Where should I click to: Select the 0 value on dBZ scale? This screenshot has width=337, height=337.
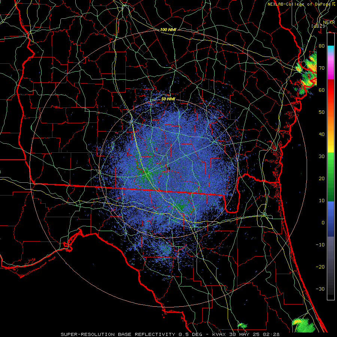pyautogui.click(x=323, y=223)
